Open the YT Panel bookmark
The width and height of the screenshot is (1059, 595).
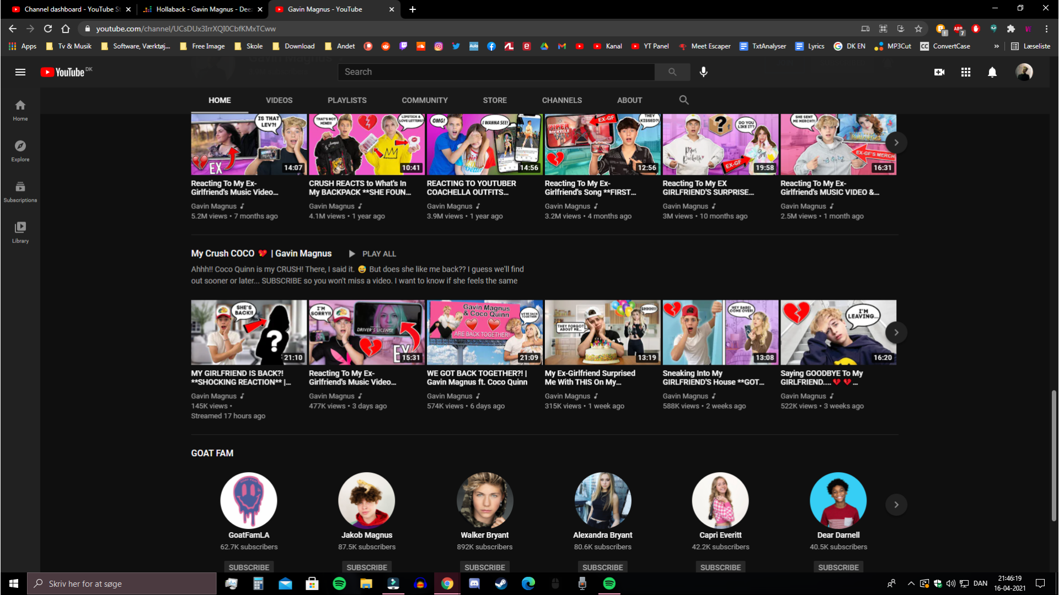pyautogui.click(x=650, y=46)
